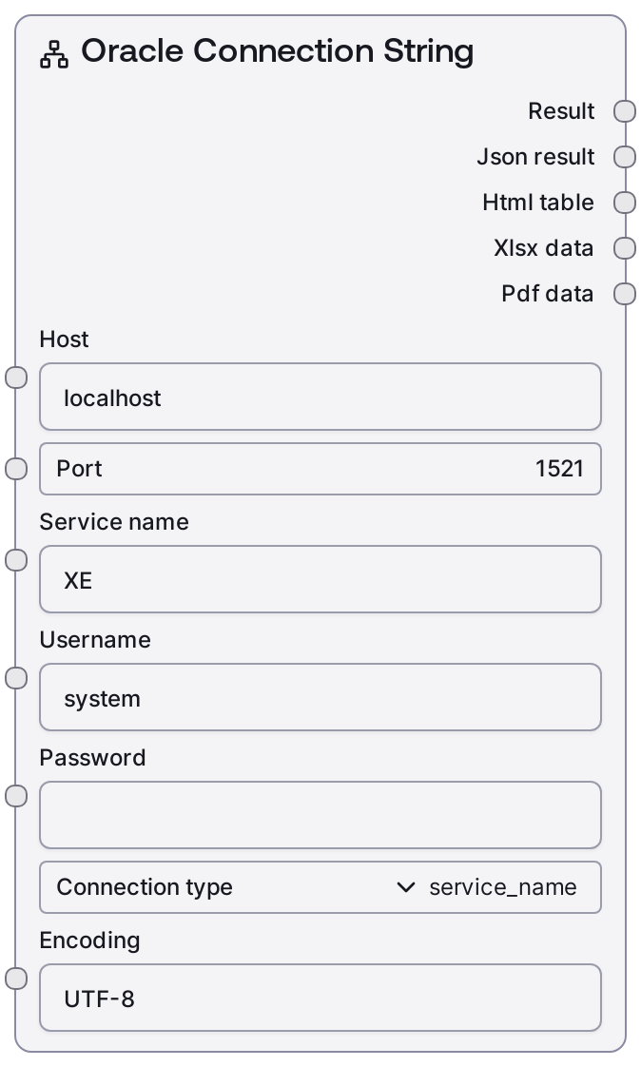Click the Username field containing system
Viewport: 641px width, 1067px height.
pos(320,698)
